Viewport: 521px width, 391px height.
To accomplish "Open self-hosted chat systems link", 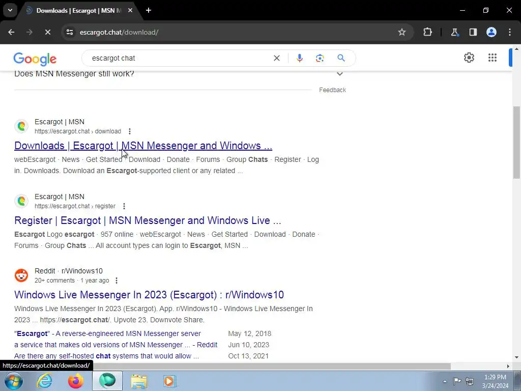I will point(107,356).
